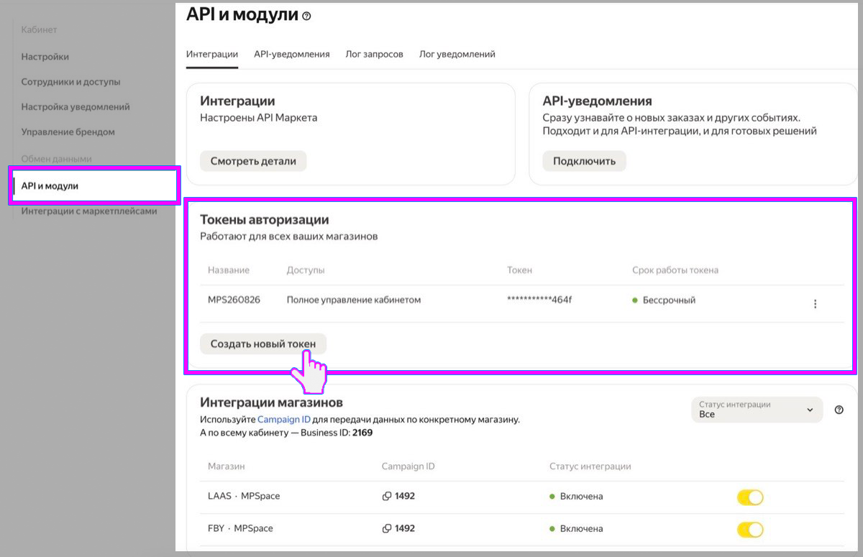Click Подключить button

coord(584,161)
